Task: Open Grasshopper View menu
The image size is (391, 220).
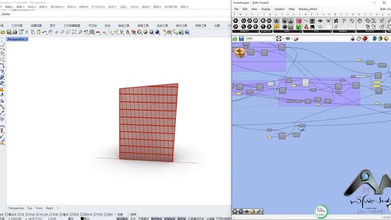Action: (254, 9)
